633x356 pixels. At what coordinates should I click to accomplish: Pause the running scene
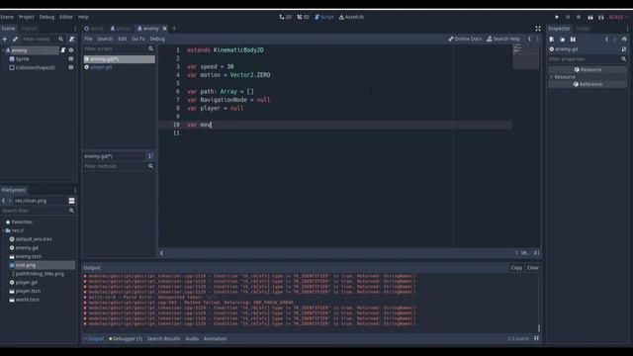(568, 17)
